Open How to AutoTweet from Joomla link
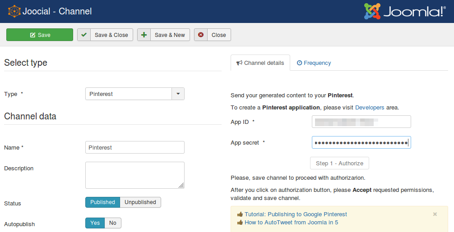The width and height of the screenshot is (454, 232). (291, 223)
